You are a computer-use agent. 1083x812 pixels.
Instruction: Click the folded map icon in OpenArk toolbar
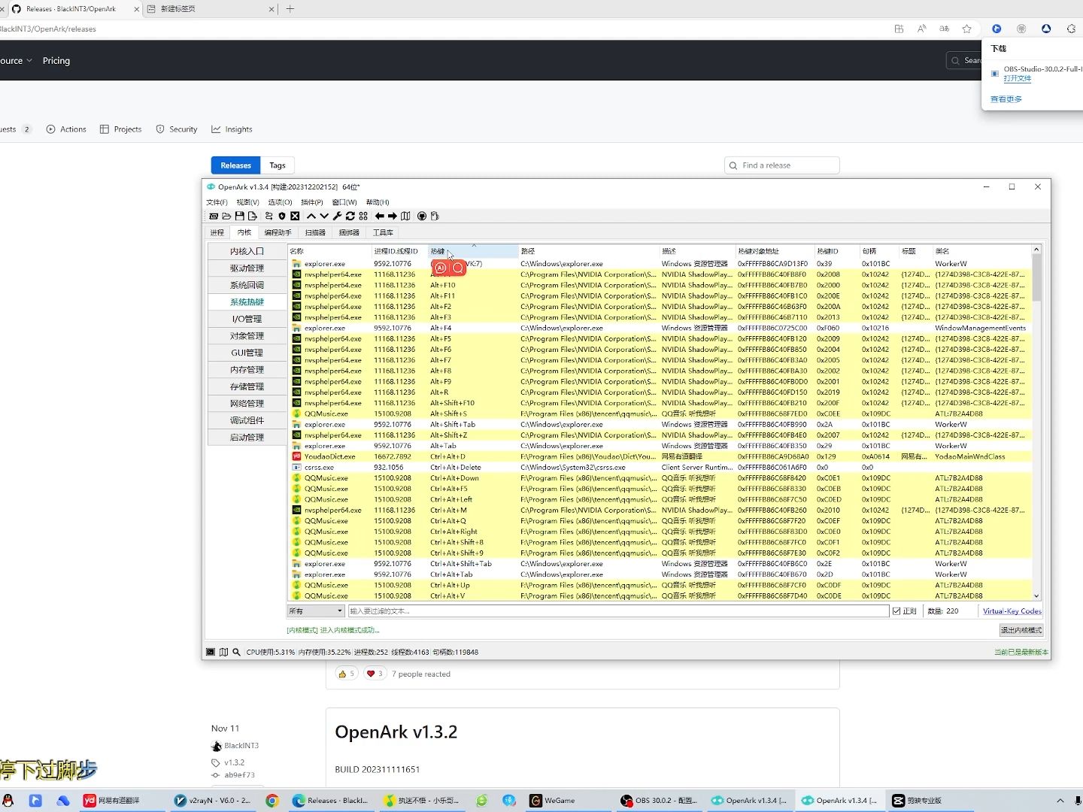[x=405, y=216]
